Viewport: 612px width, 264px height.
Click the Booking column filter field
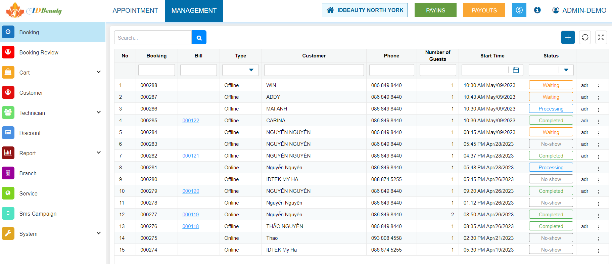[x=156, y=70]
